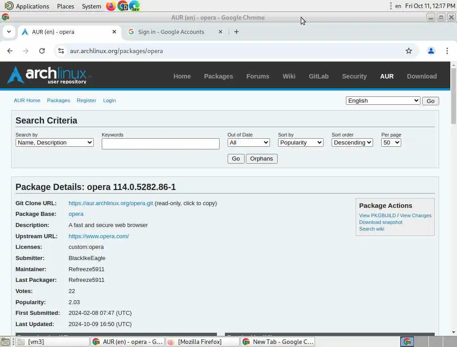The width and height of the screenshot is (457, 347).
Task: Switch to New Tab Google Chrome taskbar window
Action: click(x=278, y=342)
